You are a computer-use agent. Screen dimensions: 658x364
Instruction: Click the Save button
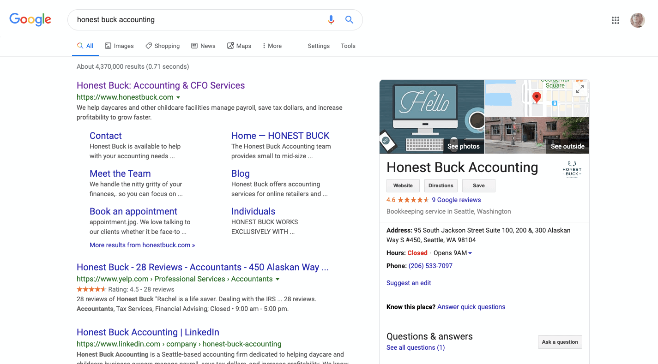479,185
